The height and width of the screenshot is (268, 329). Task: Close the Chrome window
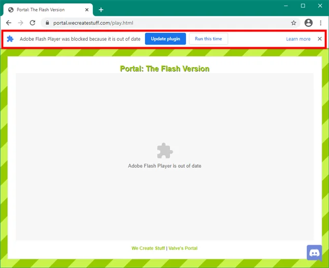(320, 6)
